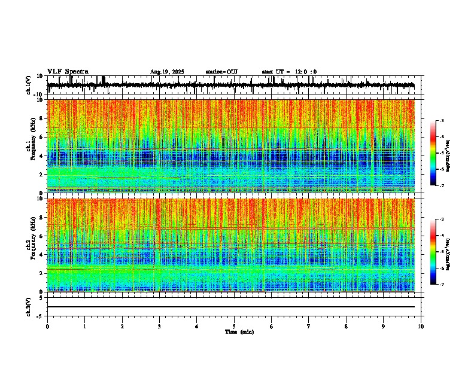
Task: Click the "start UT = 12:0 :0" text
Action: (289, 72)
